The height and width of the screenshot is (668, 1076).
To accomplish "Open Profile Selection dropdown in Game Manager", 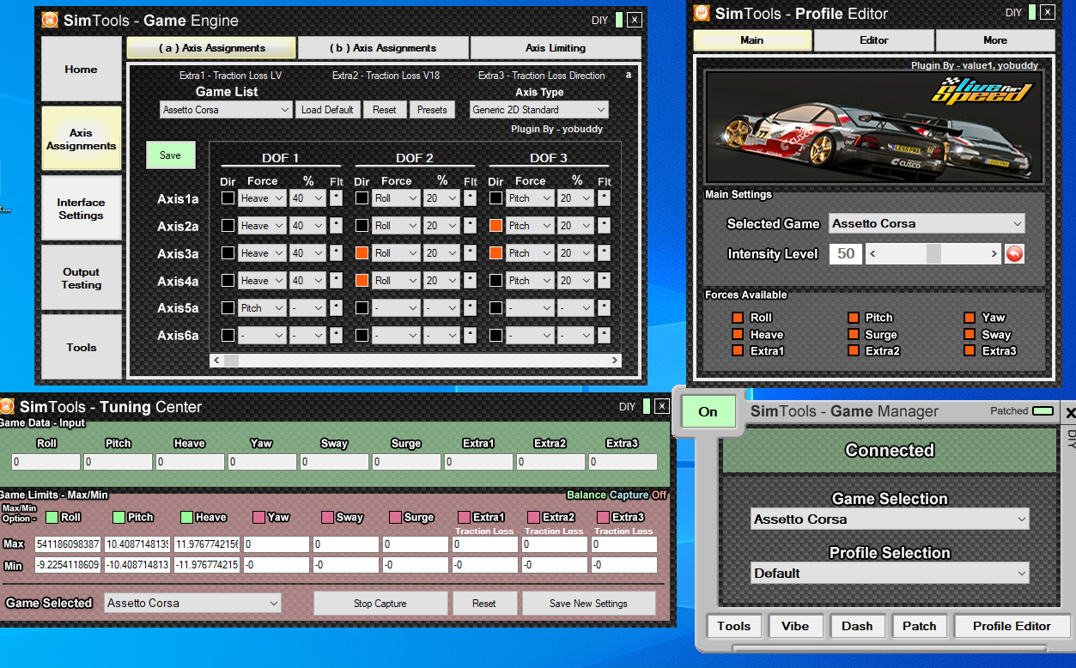I will point(890,574).
